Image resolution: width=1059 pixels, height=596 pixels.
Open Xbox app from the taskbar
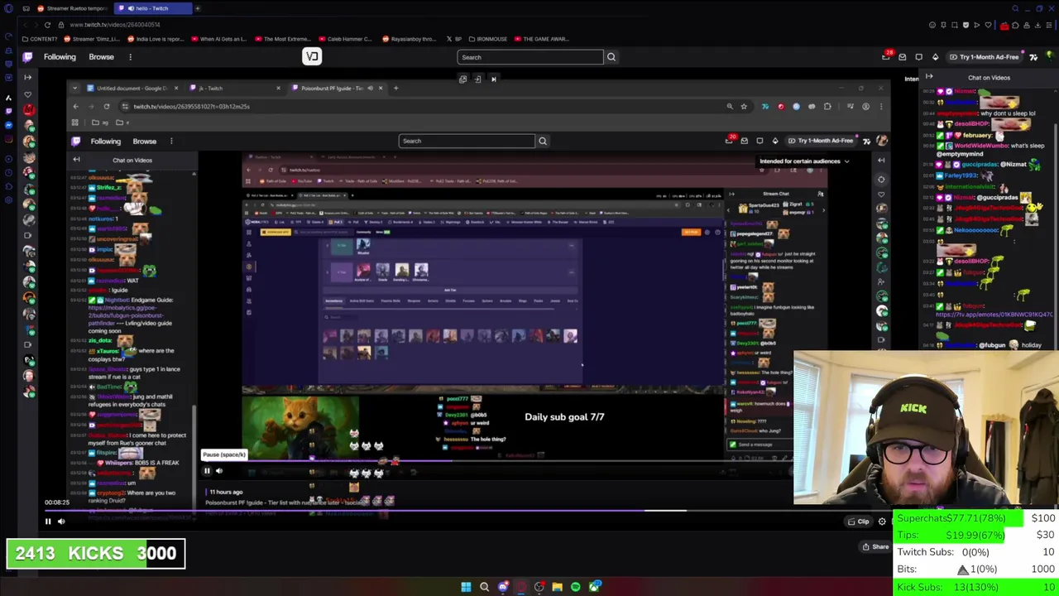point(594,587)
